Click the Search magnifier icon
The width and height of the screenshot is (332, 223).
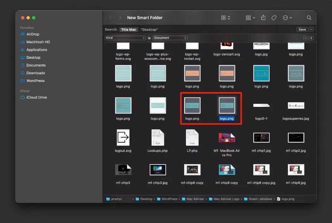tap(309, 18)
